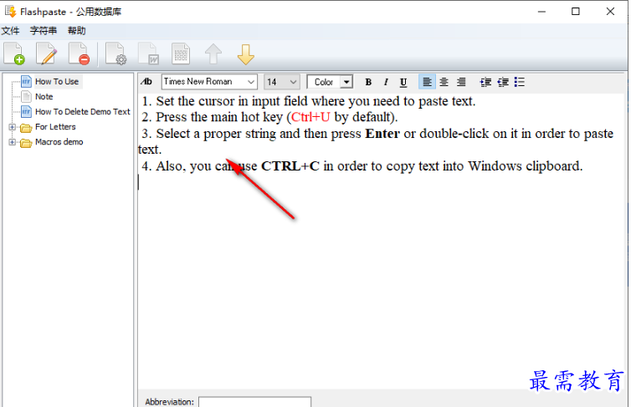
Task: Toggle bold formatting
Action: click(368, 82)
